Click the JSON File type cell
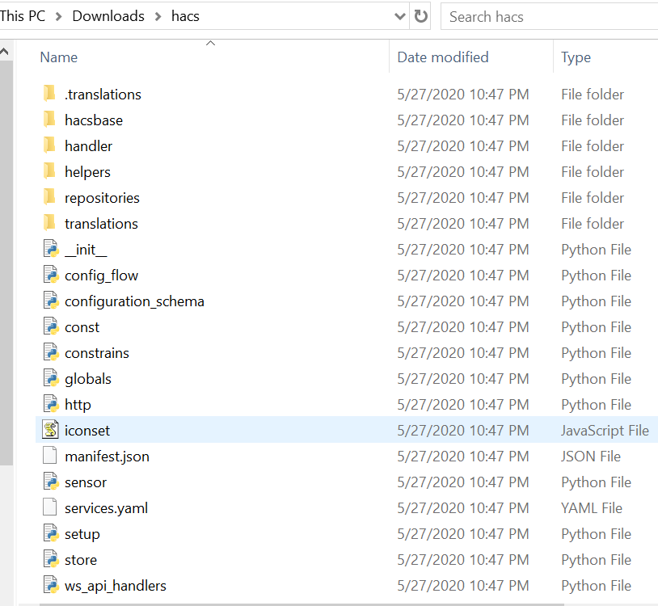 [x=590, y=457]
